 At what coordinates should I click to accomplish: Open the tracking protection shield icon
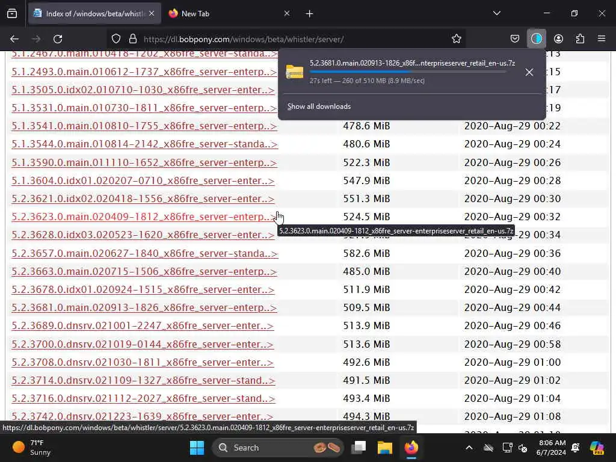click(116, 39)
